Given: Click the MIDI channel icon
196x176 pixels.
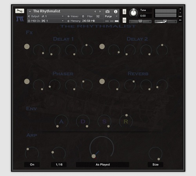Looking at the screenshot, I should tap(29, 21).
